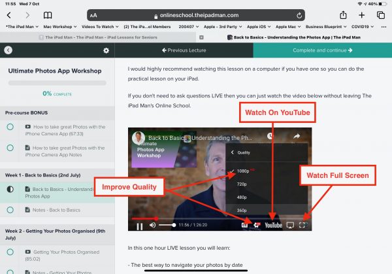392x274 pixels.
Task: Mark Getting Your Photos Organised (85:02) circle
Action: 10,252
